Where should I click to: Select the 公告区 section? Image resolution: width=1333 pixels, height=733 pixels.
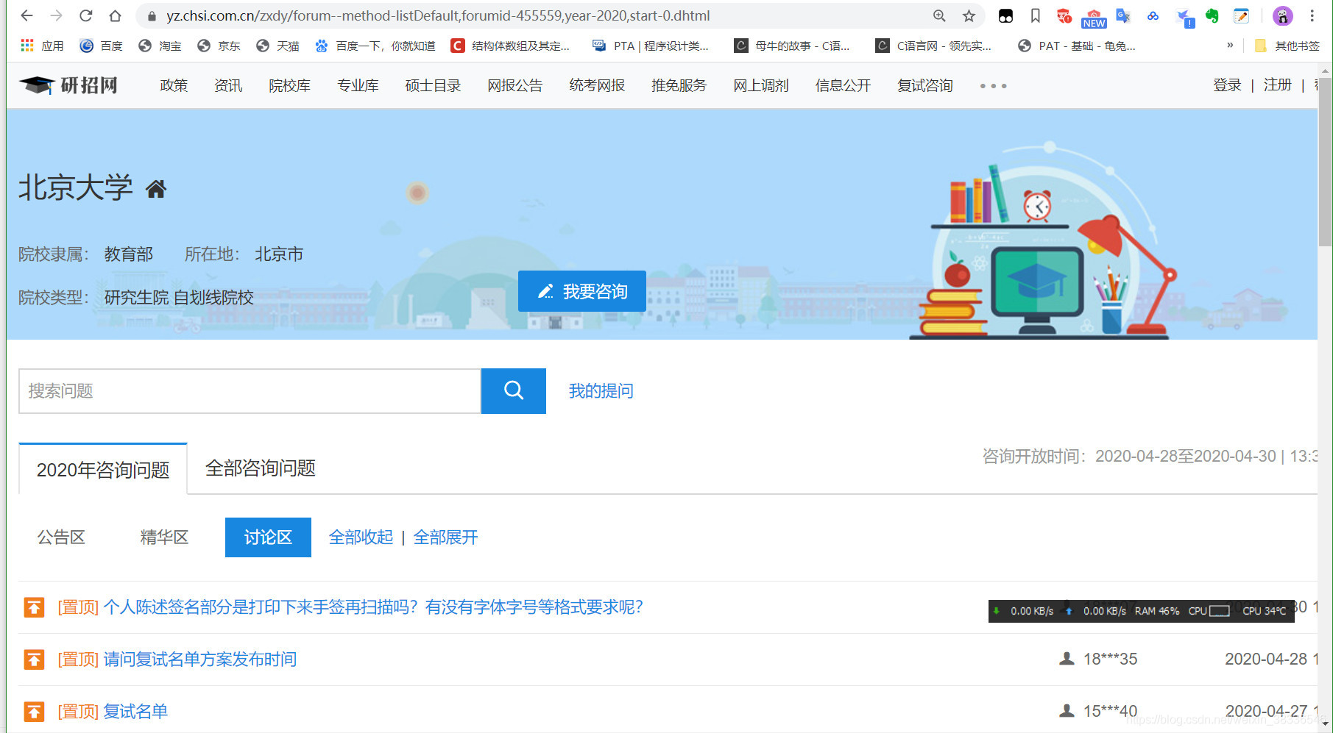click(x=61, y=537)
